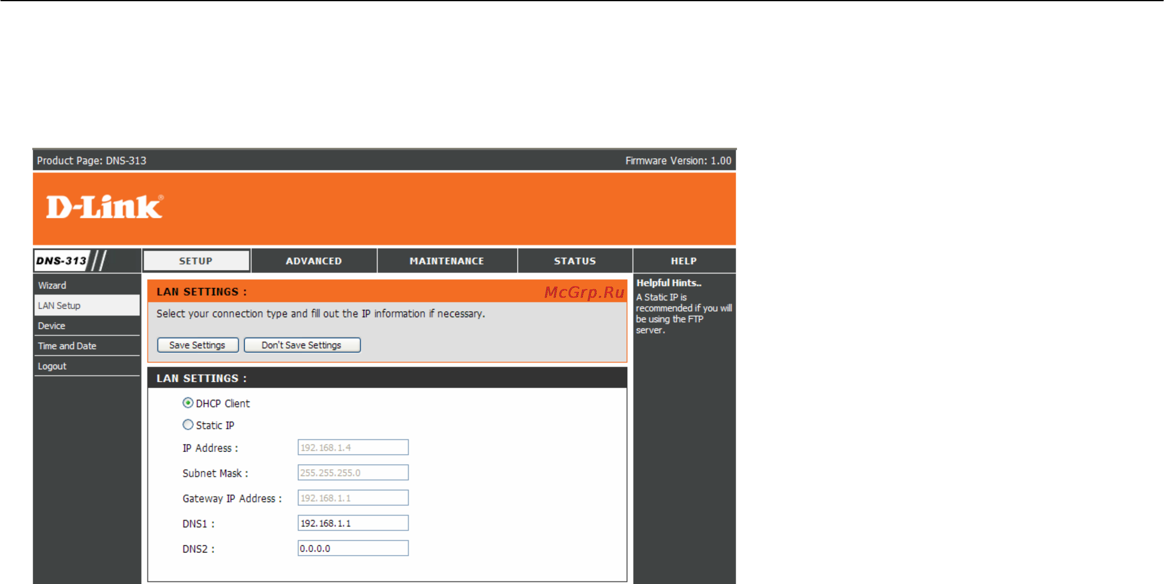Click the D-Link logo
The image size is (1164, 584).
click(105, 207)
